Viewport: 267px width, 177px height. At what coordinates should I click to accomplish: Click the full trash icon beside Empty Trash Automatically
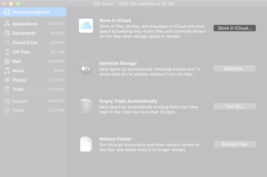[86, 106]
